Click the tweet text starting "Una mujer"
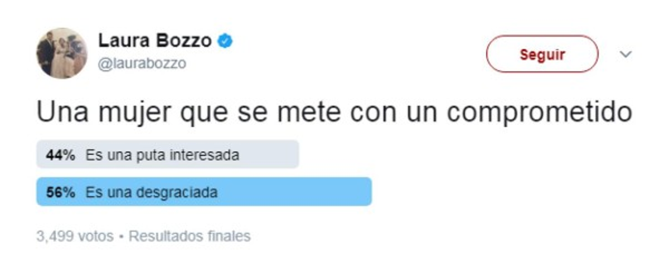Viewport: 669px width, 254px height. pos(334,113)
